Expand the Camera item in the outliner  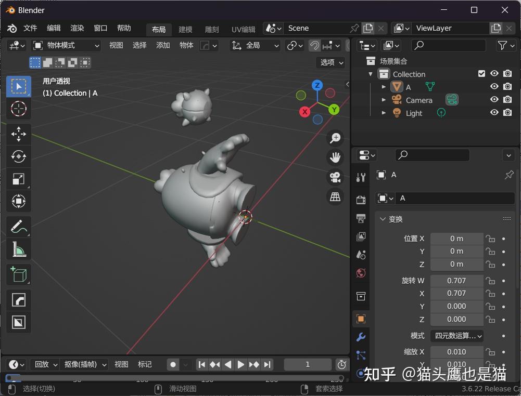click(384, 100)
